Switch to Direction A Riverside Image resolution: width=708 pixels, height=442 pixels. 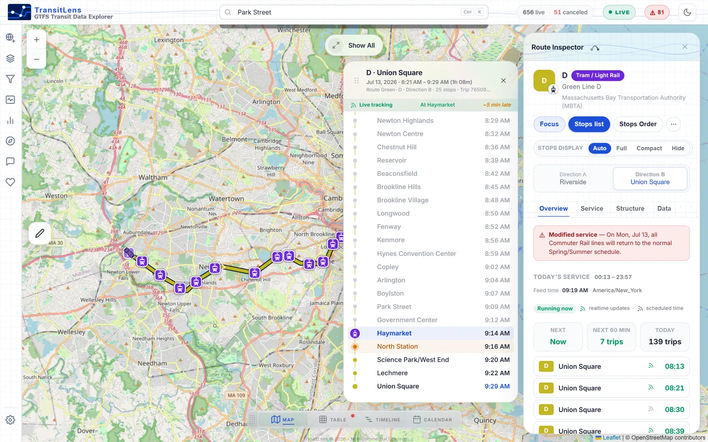point(573,179)
